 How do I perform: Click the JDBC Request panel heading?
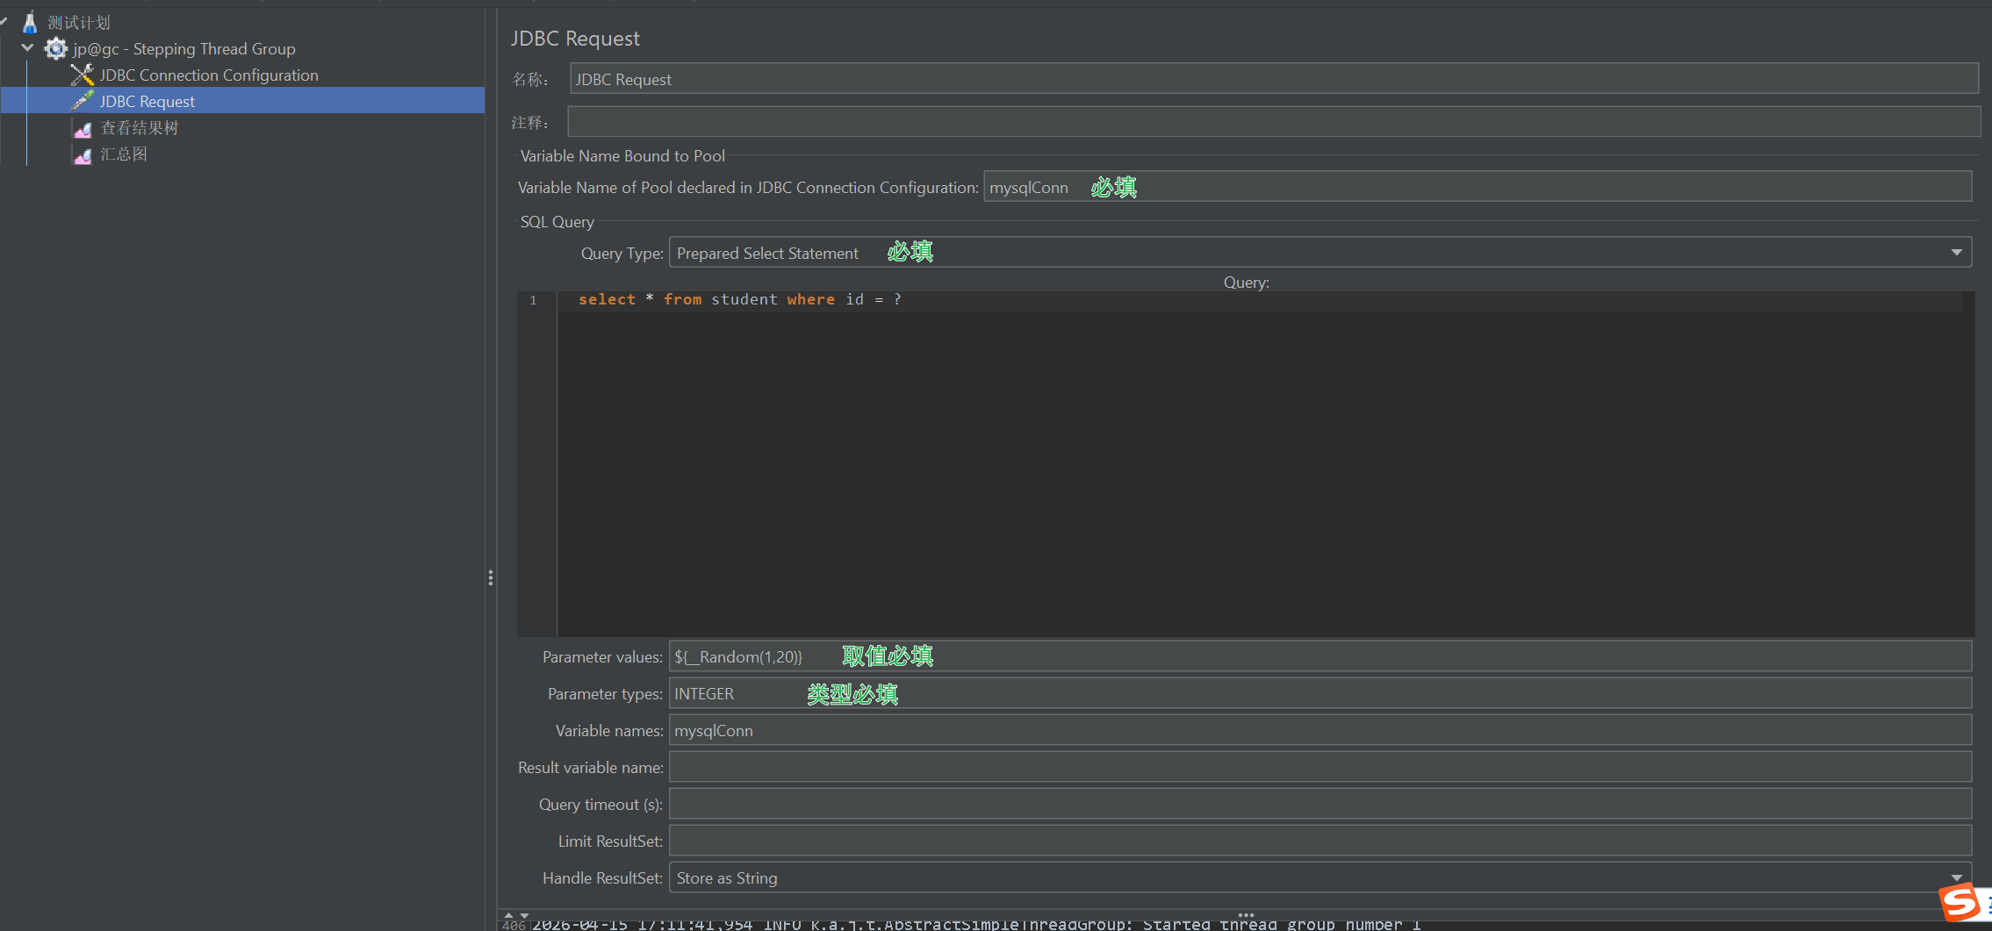point(575,39)
